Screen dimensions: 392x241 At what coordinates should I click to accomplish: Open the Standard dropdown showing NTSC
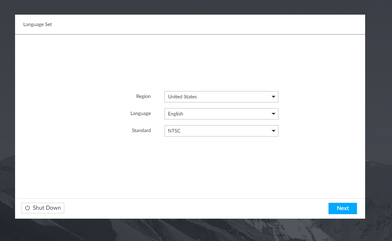tap(221, 131)
